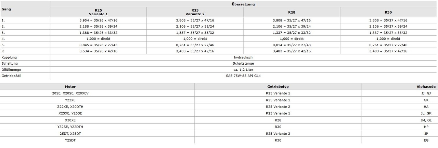Click the Ölfüllmenge row label
The width and height of the screenshot is (438, 148).
point(11,69)
